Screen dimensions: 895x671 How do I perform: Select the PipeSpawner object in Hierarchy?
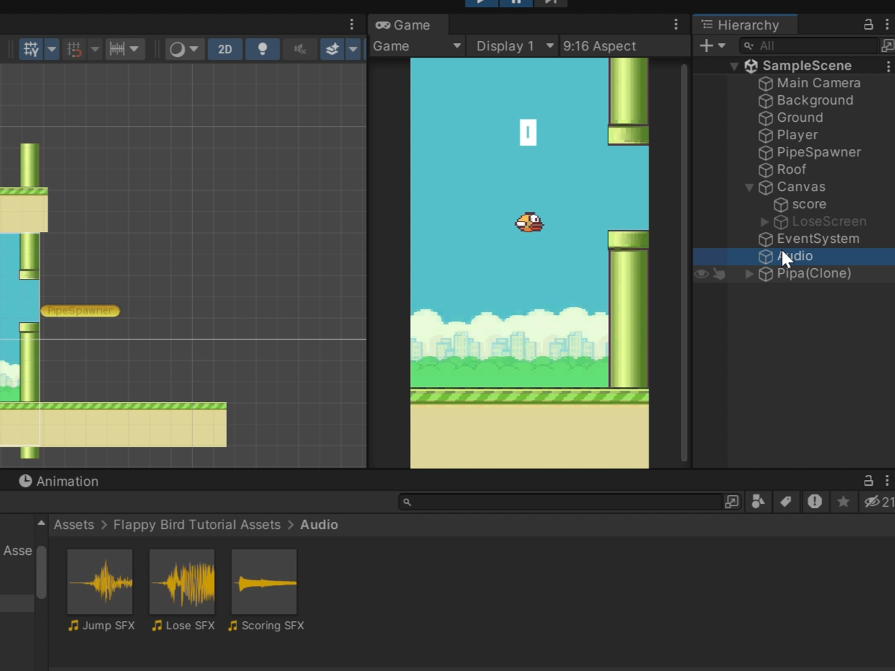pyautogui.click(x=819, y=152)
